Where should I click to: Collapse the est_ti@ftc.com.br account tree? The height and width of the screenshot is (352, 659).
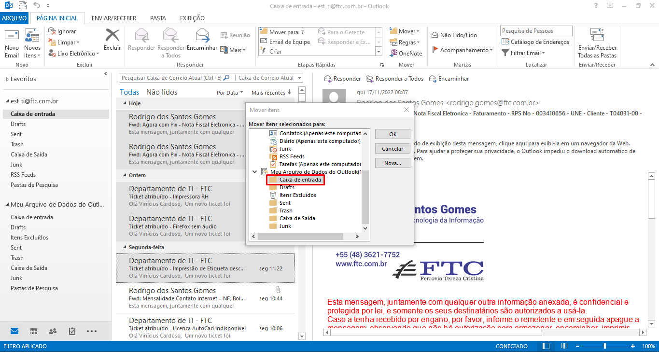pyautogui.click(x=7, y=101)
